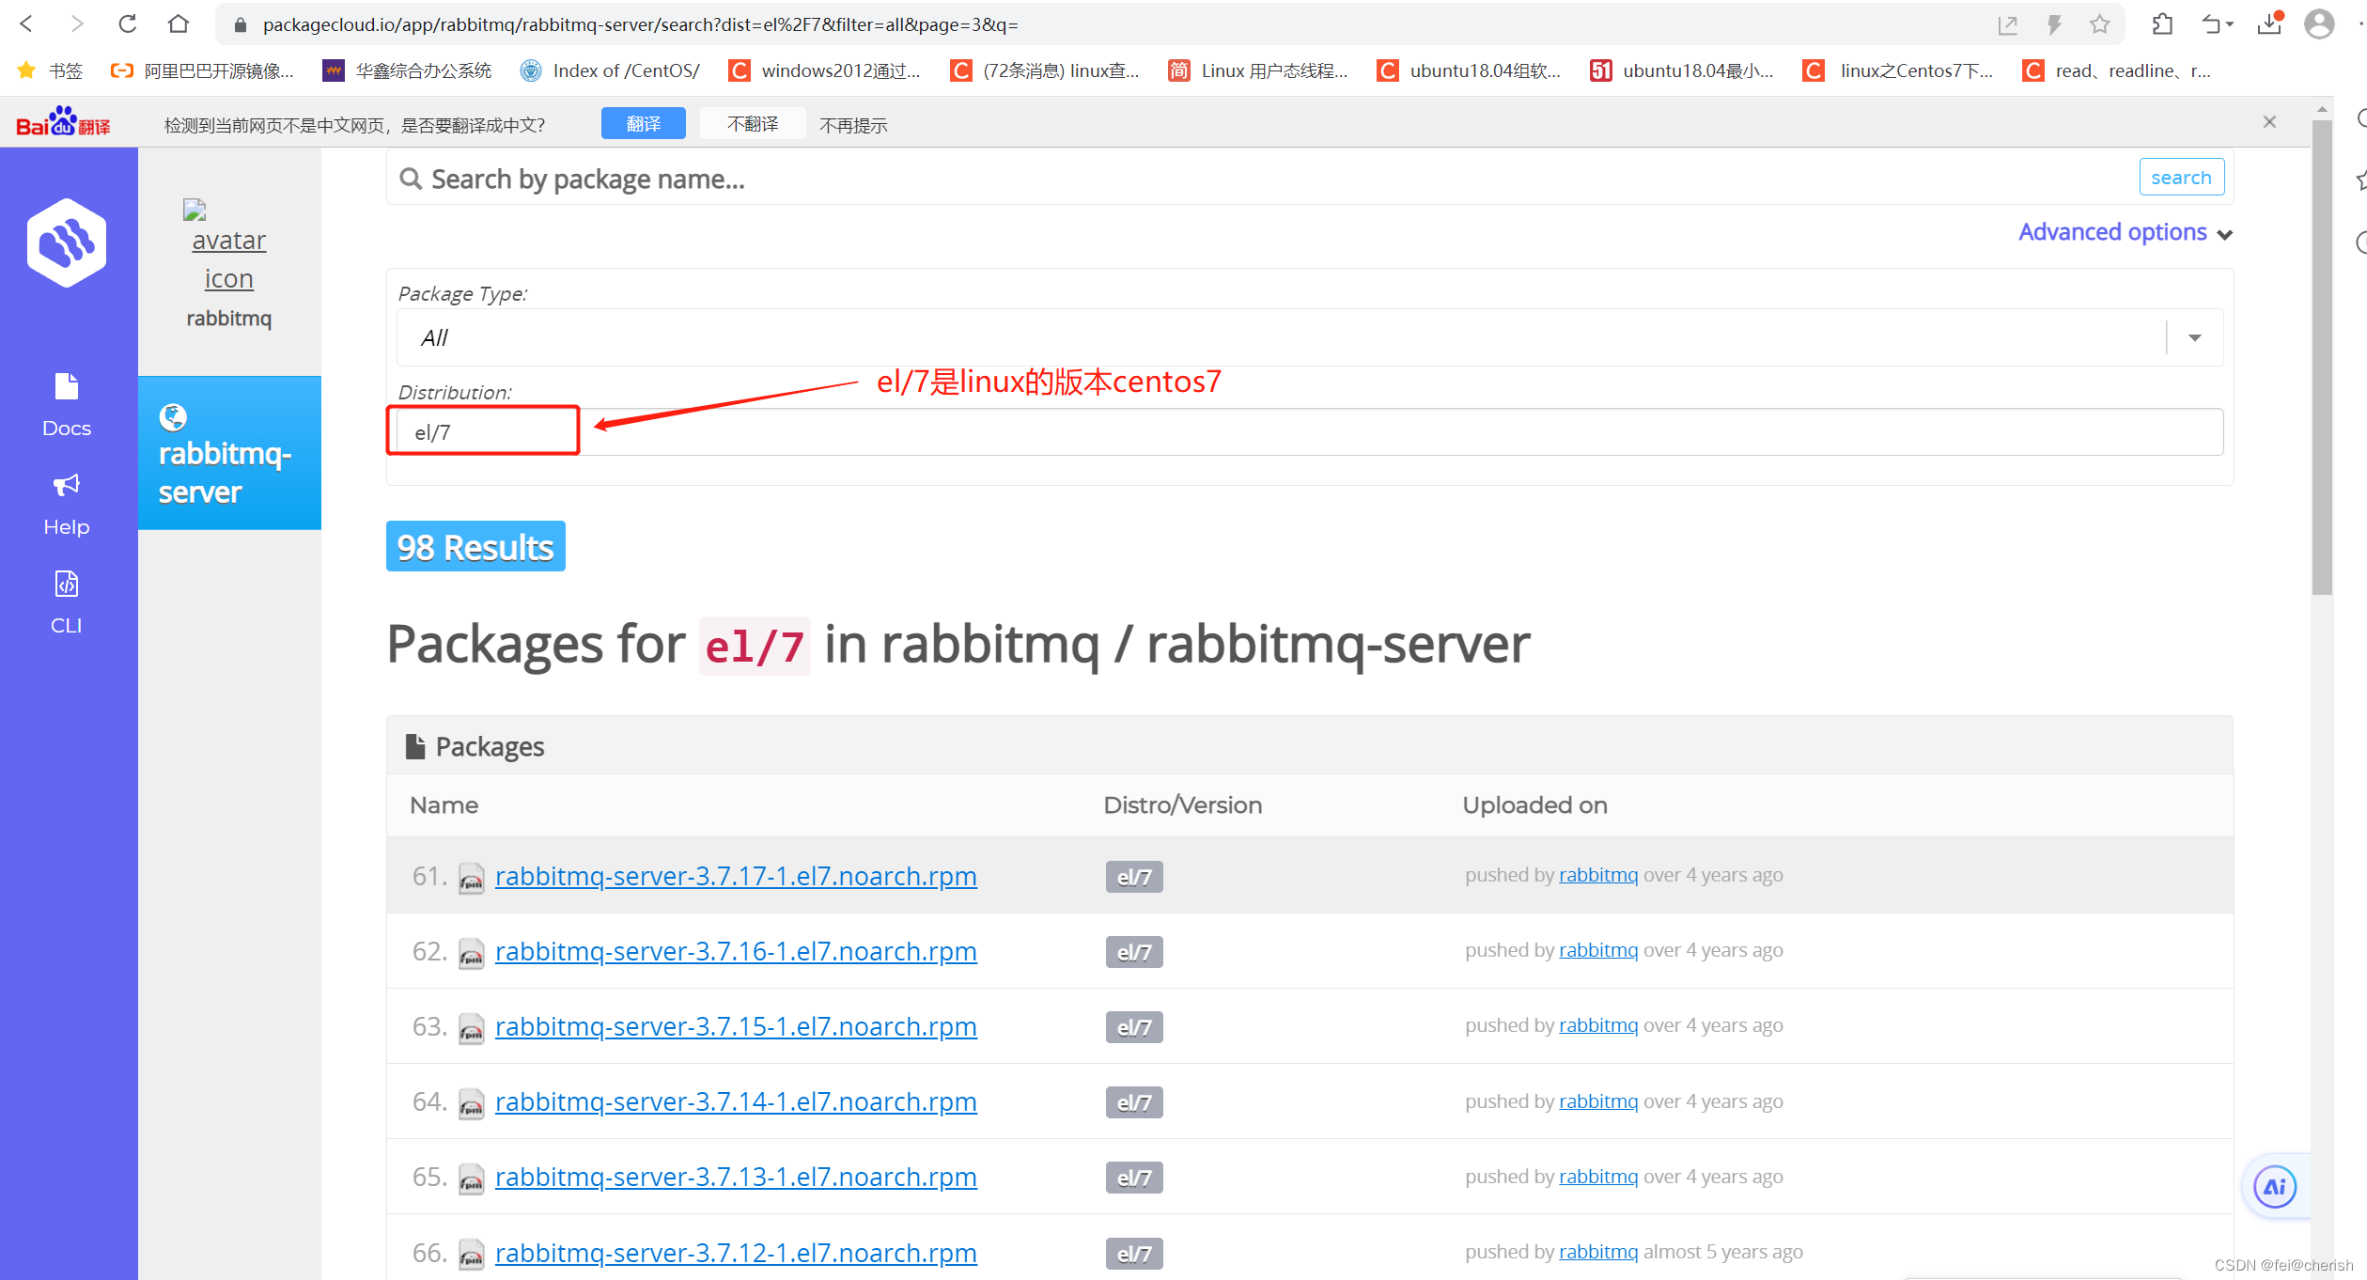Click the lightning bolt icon in address bar
The width and height of the screenshot is (2367, 1280).
(x=2054, y=24)
